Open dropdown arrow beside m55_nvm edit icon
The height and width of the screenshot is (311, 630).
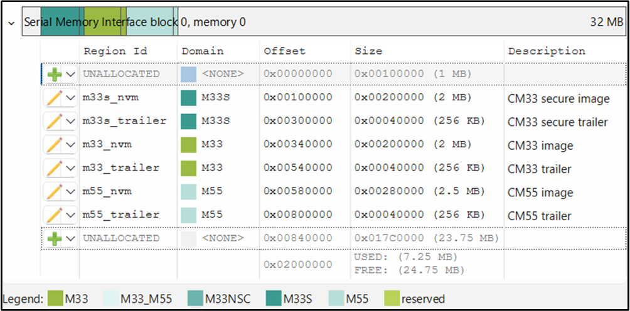pyautogui.click(x=71, y=192)
